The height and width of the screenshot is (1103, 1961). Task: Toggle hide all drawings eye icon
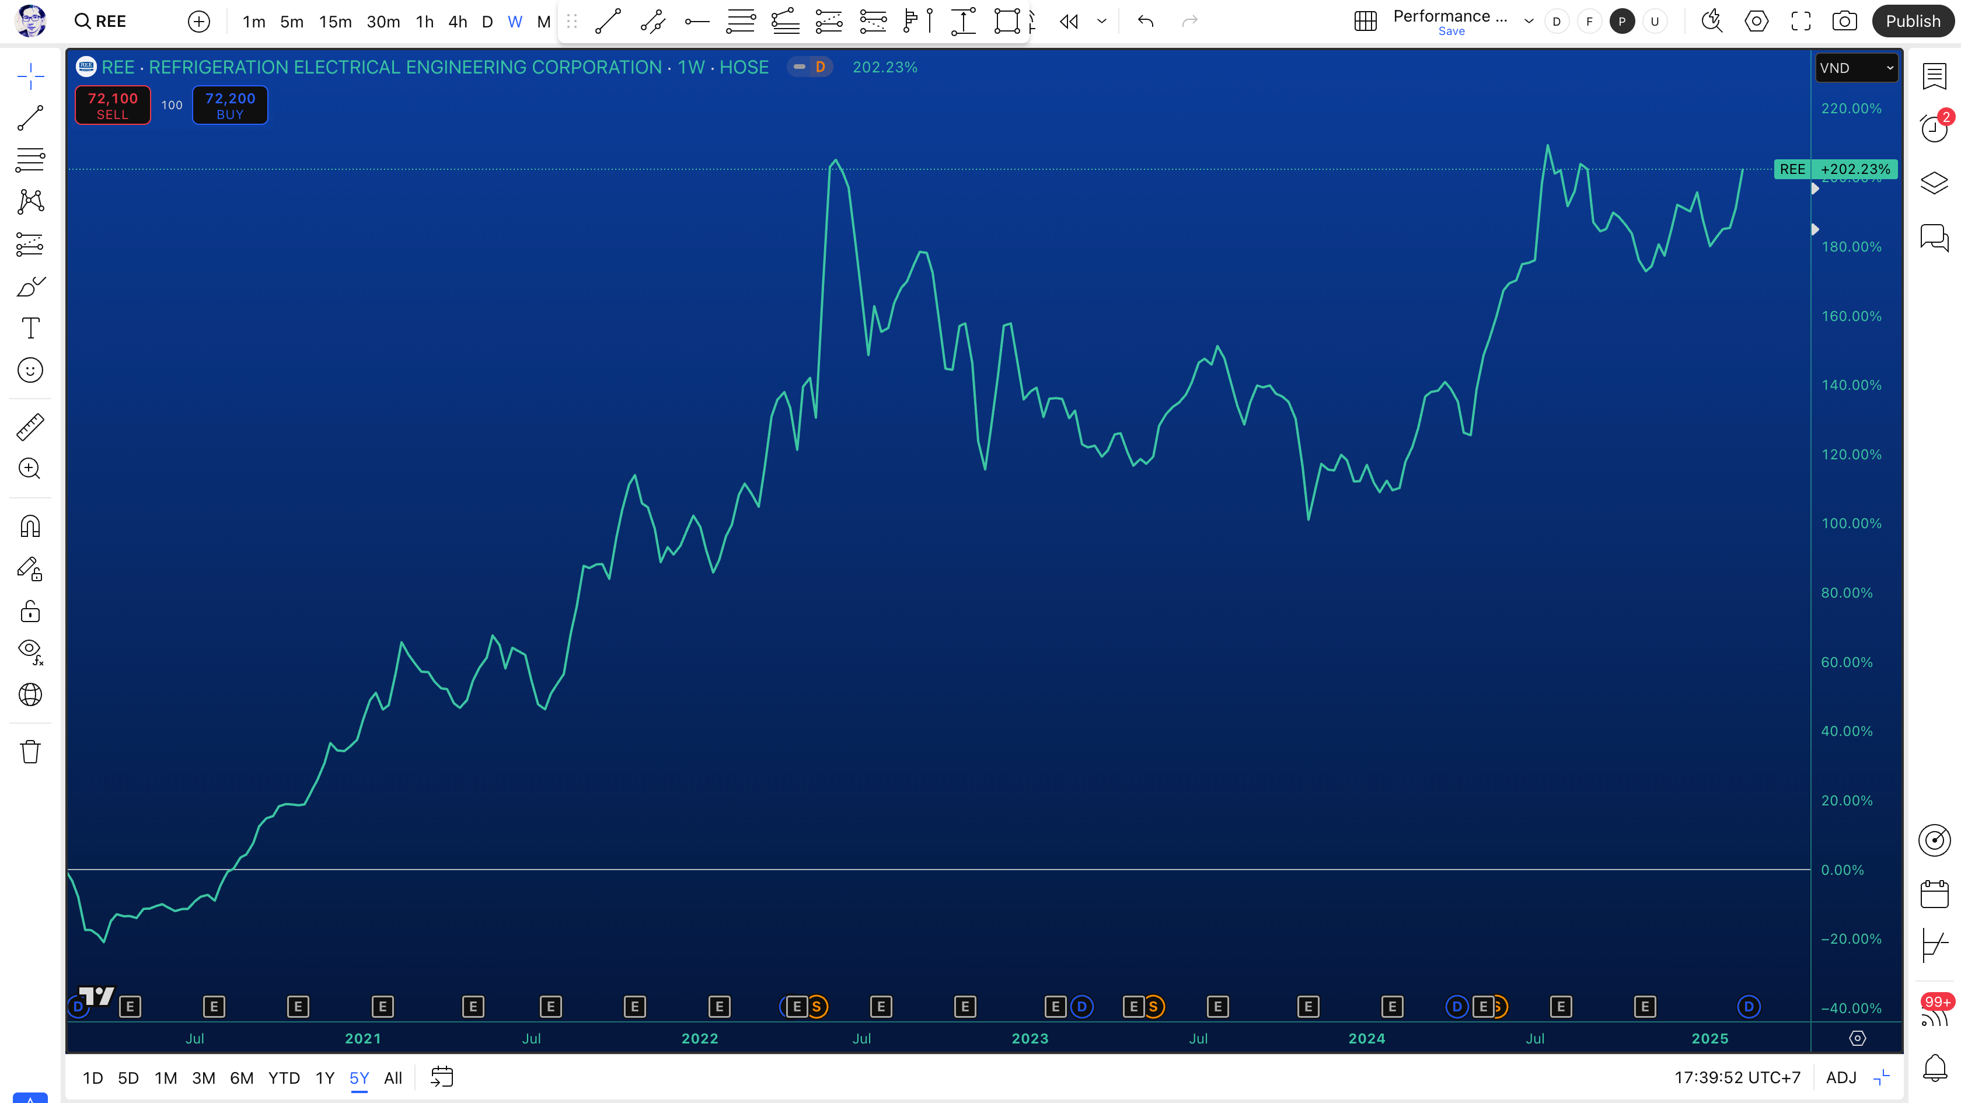pos(30,652)
